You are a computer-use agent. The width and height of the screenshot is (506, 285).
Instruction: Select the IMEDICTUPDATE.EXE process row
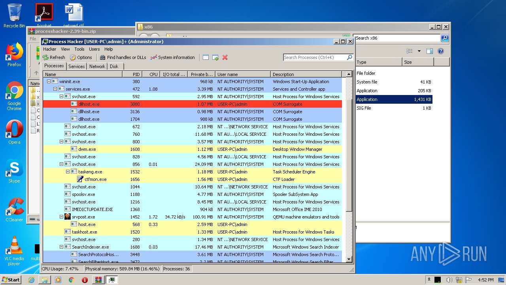coord(193,209)
